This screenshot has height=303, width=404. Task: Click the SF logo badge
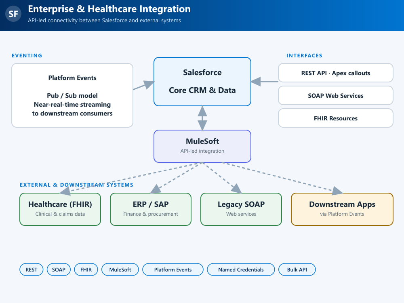point(13,14)
